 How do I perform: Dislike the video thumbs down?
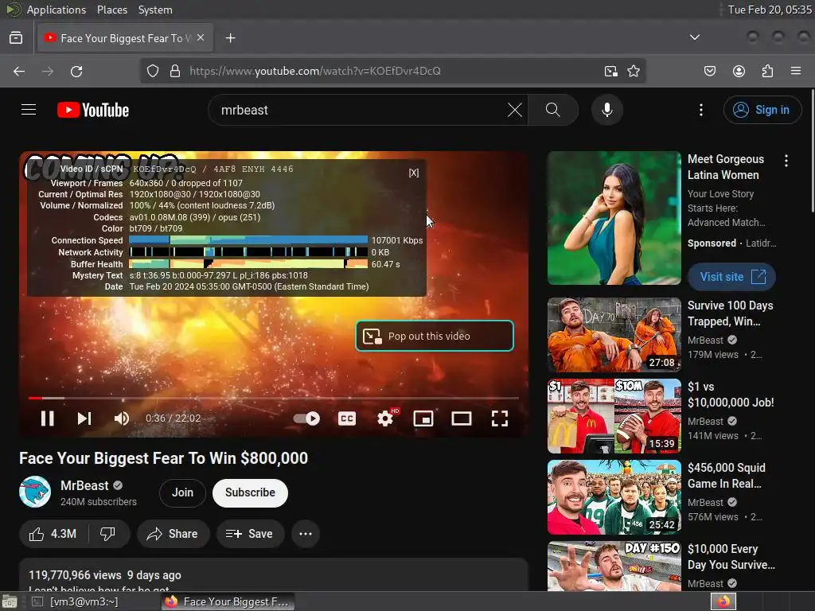(x=107, y=534)
